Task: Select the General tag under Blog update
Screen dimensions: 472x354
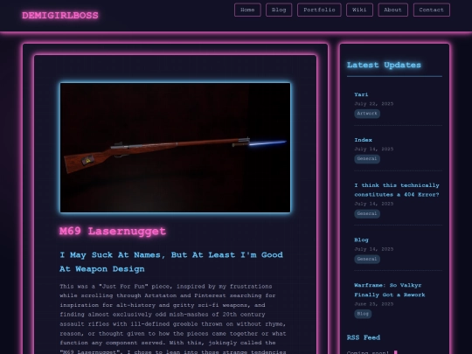Action: click(367, 259)
